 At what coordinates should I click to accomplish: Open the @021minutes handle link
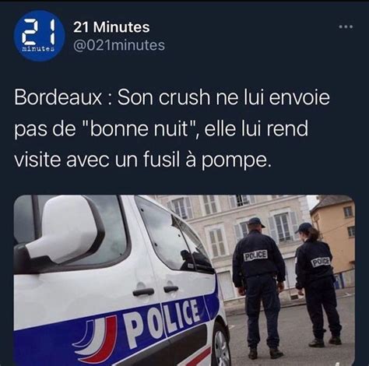[x=119, y=45]
